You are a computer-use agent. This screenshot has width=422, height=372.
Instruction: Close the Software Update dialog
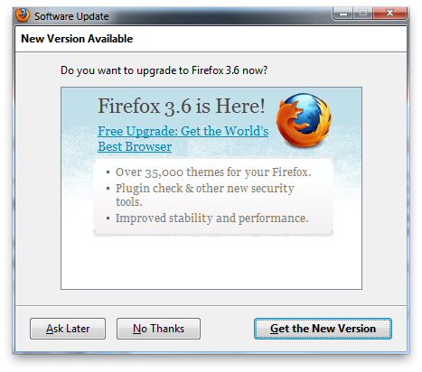tap(389, 14)
